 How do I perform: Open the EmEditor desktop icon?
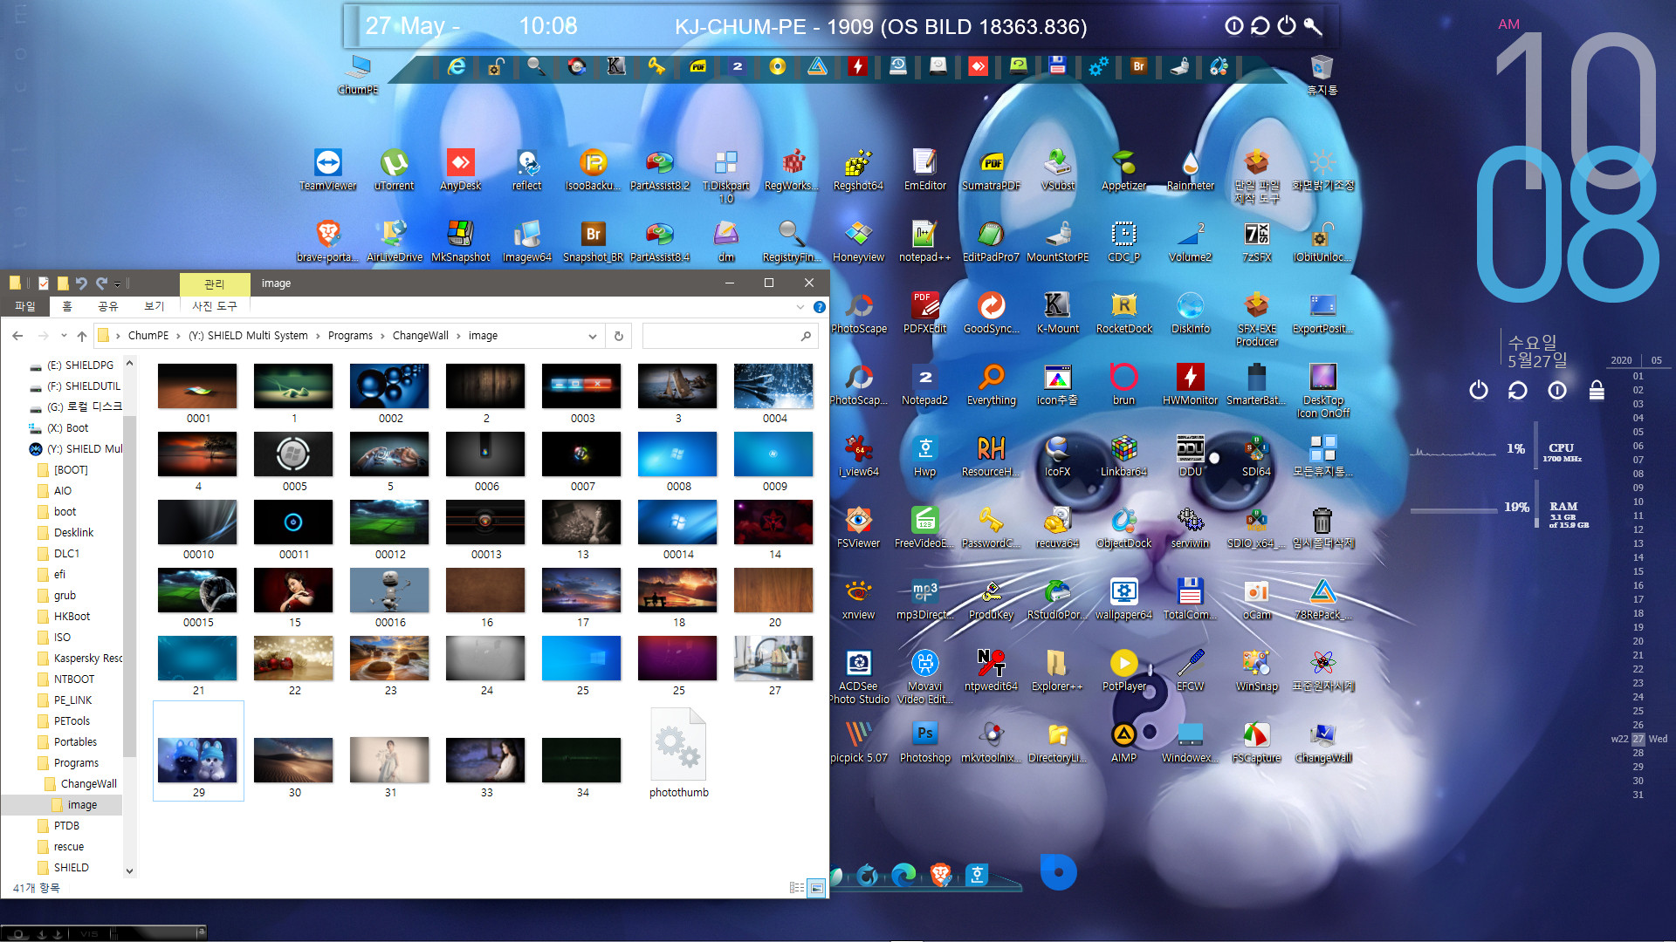point(925,169)
